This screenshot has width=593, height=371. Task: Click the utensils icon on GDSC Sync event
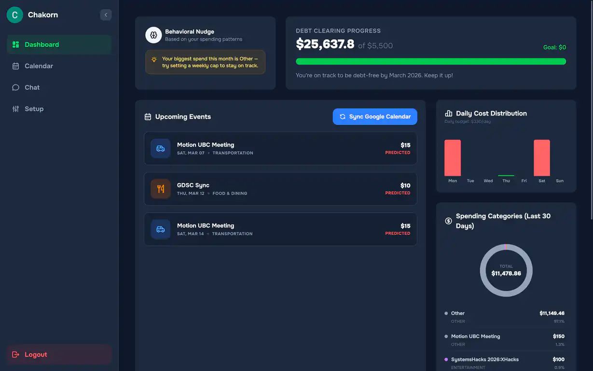tap(160, 189)
